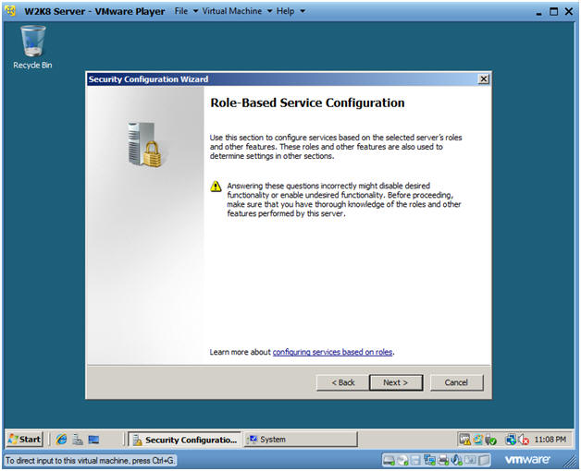The width and height of the screenshot is (581, 471).
Task: Click the VMware floppy device icon
Action: (415, 460)
